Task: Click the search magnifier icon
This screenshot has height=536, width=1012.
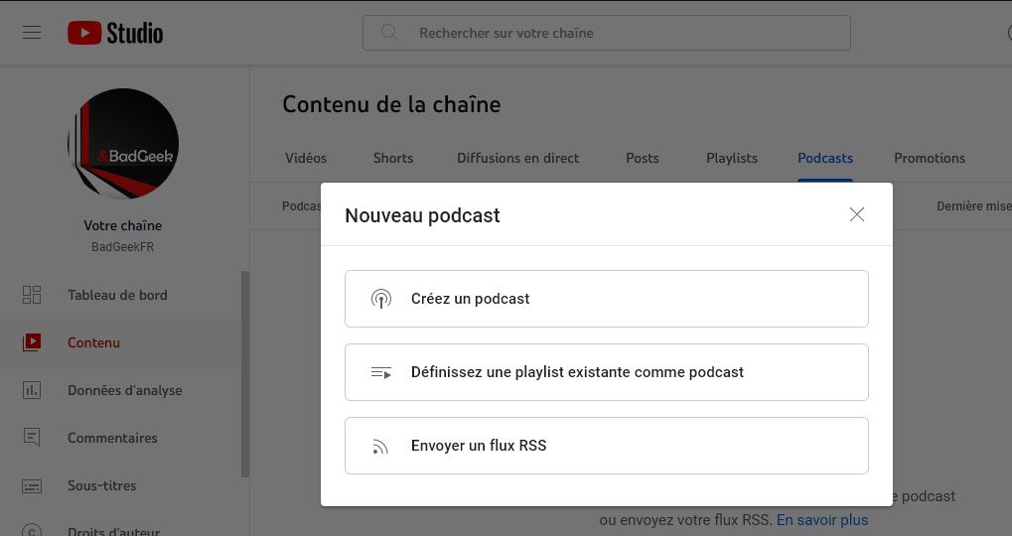Action: [389, 33]
